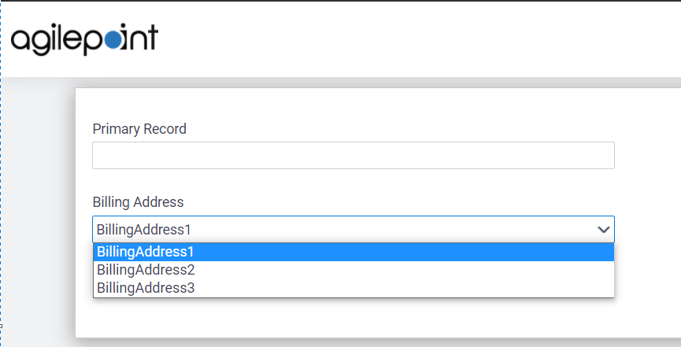
Task: Click the Billing Address label
Action: click(138, 202)
